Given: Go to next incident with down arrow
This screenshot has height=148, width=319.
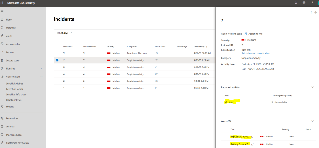Looking at the screenshot, I should (x=315, y=12).
